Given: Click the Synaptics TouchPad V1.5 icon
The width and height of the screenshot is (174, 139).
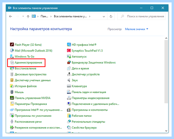Looking at the screenshot, I should [69, 51].
